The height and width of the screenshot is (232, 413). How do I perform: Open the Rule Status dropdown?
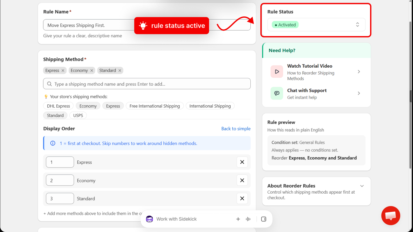[x=317, y=25]
